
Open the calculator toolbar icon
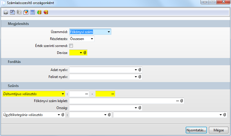point(33,12)
